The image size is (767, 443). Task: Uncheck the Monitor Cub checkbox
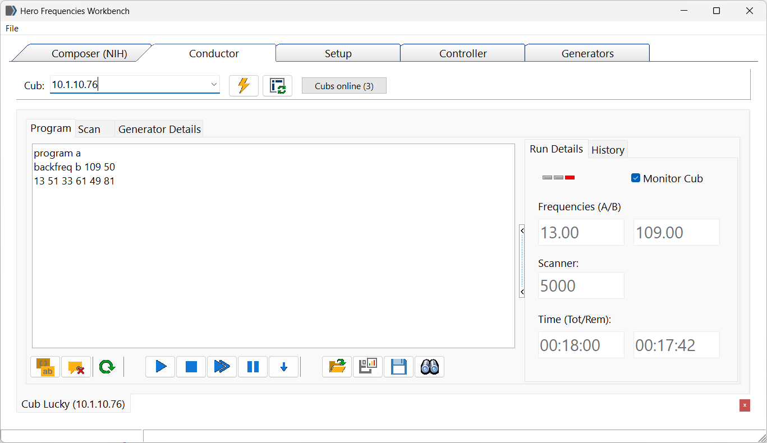click(x=636, y=178)
